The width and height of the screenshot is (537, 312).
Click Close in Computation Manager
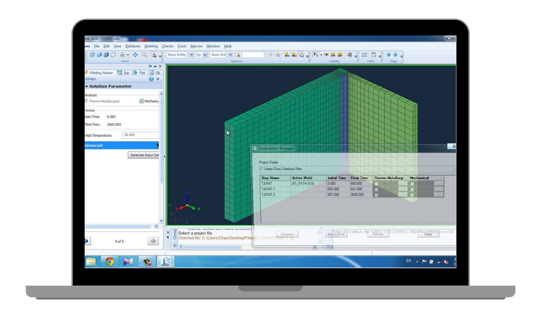click(428, 234)
